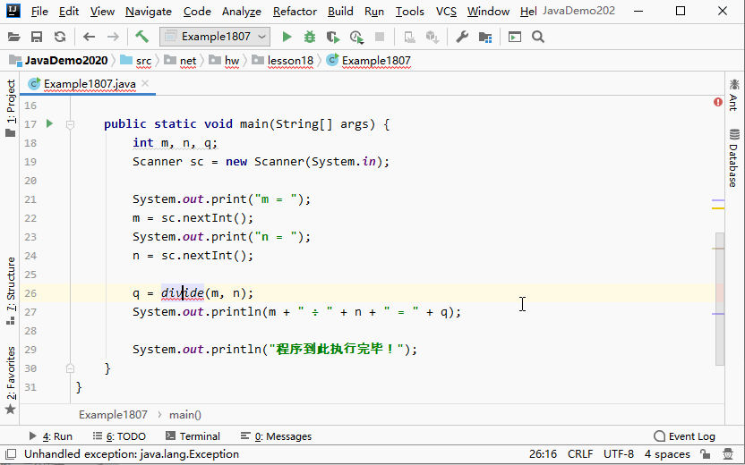Click the Run Anything toolbar icon

[515, 37]
